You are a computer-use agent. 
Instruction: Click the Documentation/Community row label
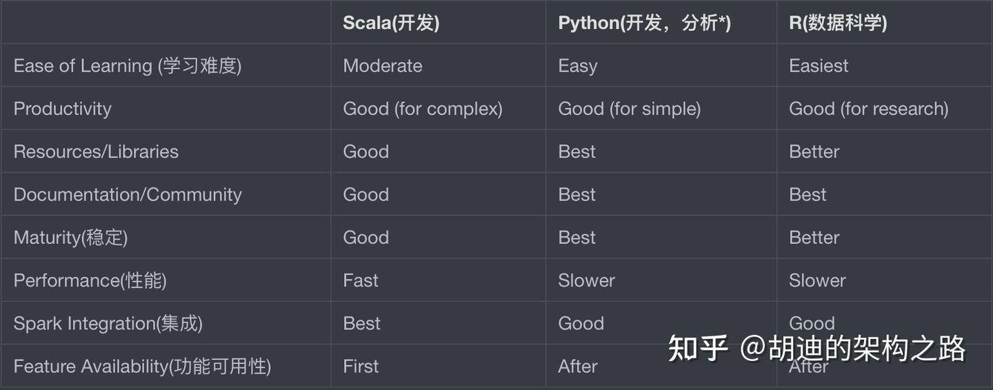[x=128, y=194]
